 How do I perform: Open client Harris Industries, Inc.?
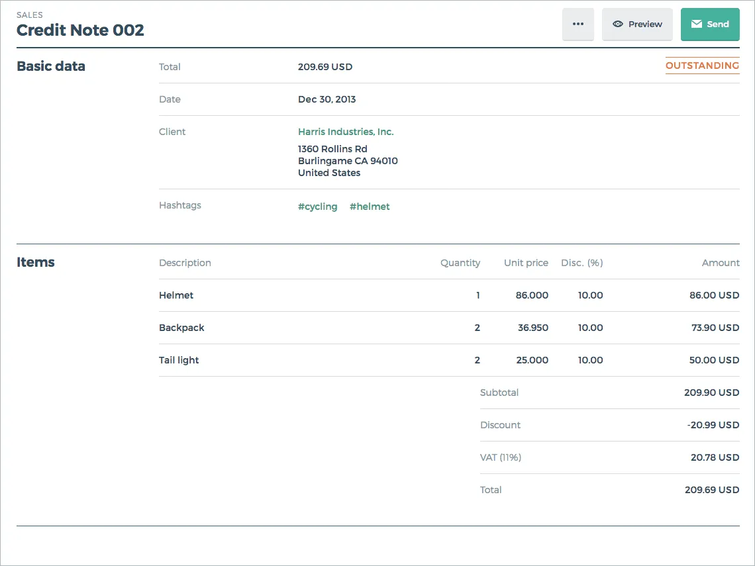(x=345, y=132)
